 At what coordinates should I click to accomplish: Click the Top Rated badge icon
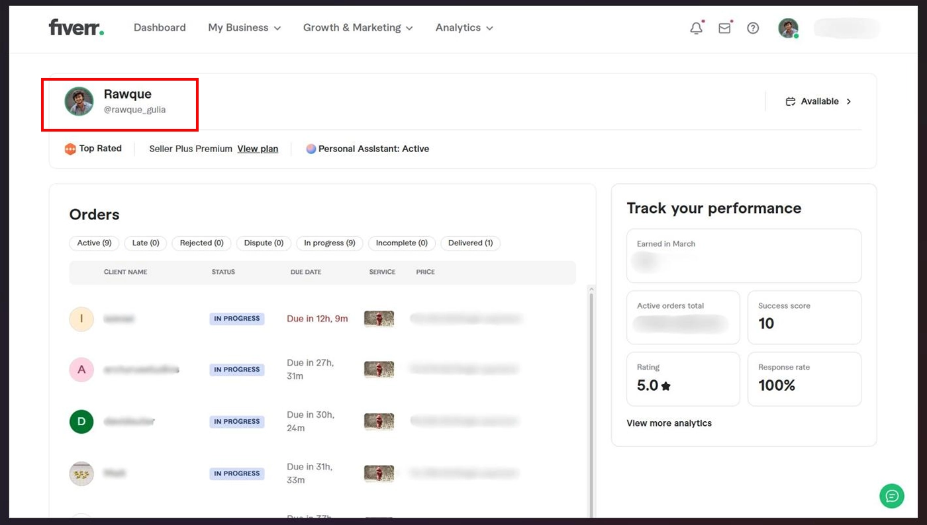pos(70,149)
